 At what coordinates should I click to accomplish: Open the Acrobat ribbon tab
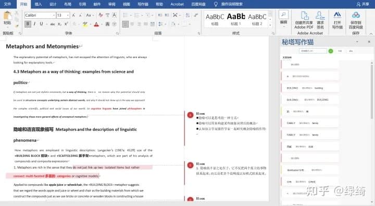point(177,4)
